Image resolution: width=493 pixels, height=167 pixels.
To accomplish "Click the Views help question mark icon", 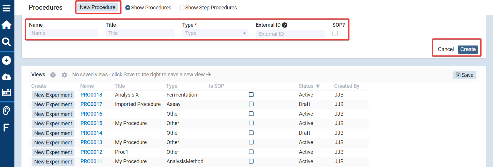I will click(53, 75).
